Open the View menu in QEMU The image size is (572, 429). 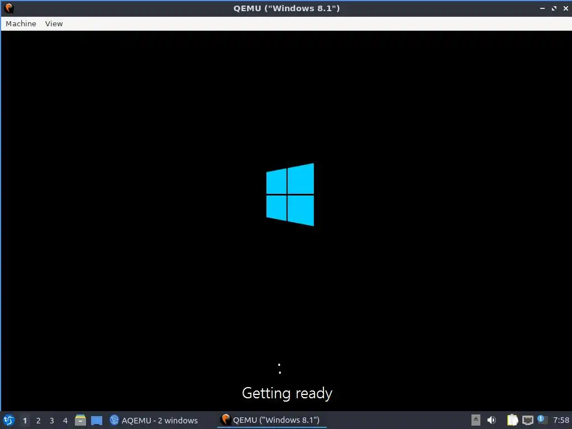pos(54,23)
